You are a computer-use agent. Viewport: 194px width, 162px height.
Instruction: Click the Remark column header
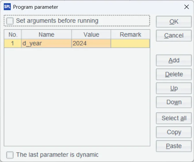[x=130, y=34]
